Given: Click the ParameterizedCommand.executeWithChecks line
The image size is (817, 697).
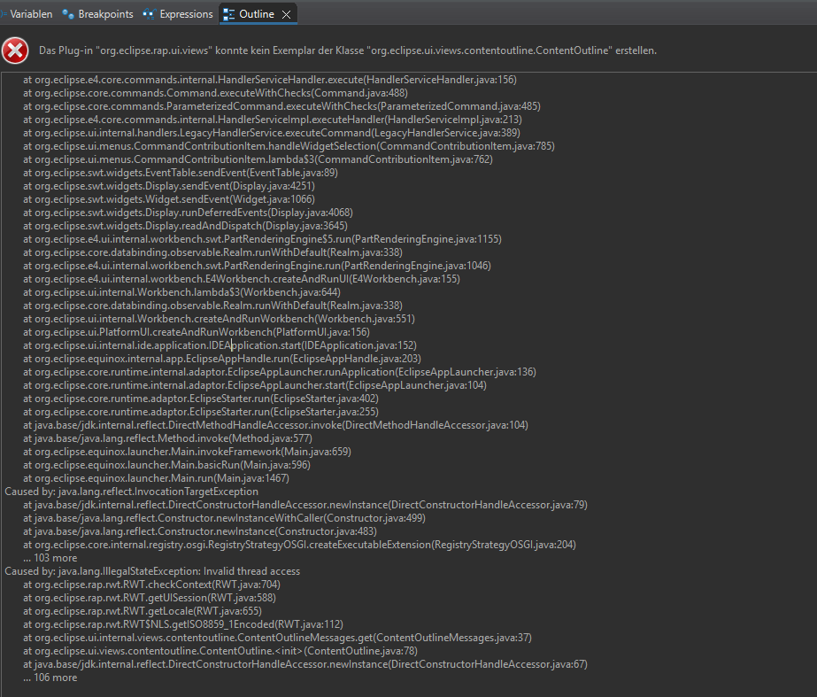Looking at the screenshot, I should (x=281, y=106).
